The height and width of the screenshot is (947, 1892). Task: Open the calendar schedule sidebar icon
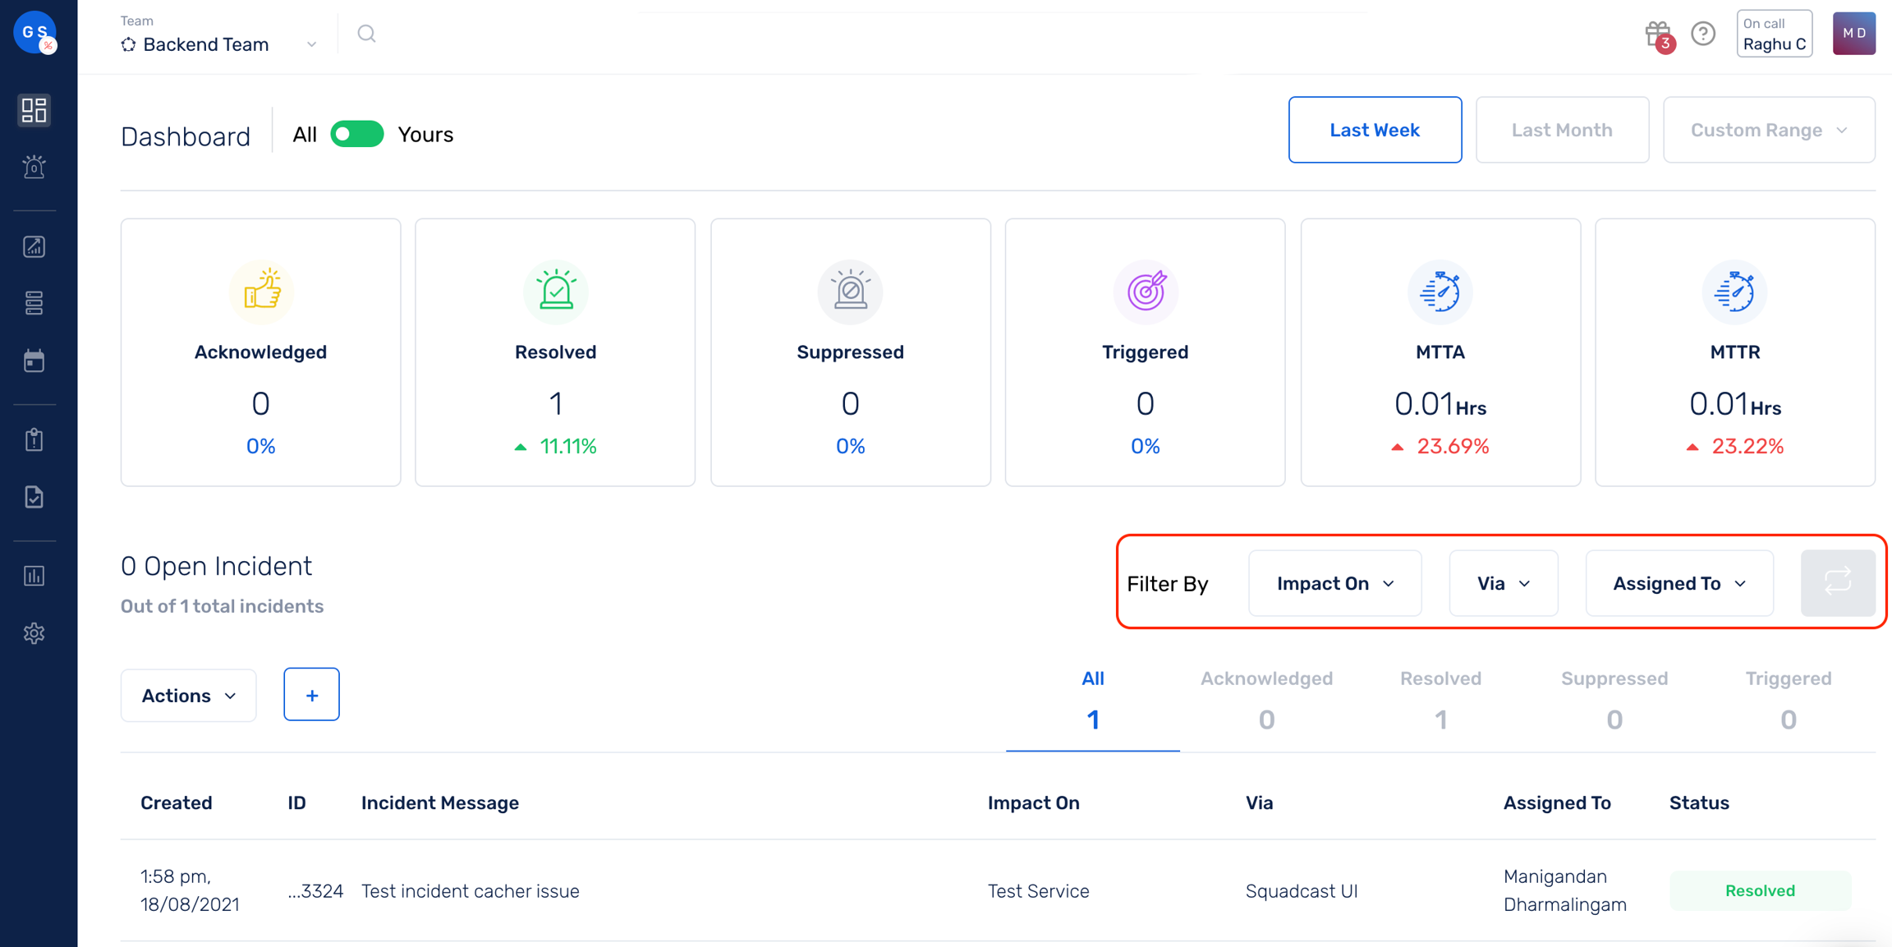pyautogui.click(x=34, y=361)
